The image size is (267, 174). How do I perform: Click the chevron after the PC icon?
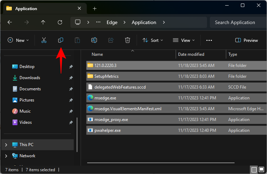(88, 22)
